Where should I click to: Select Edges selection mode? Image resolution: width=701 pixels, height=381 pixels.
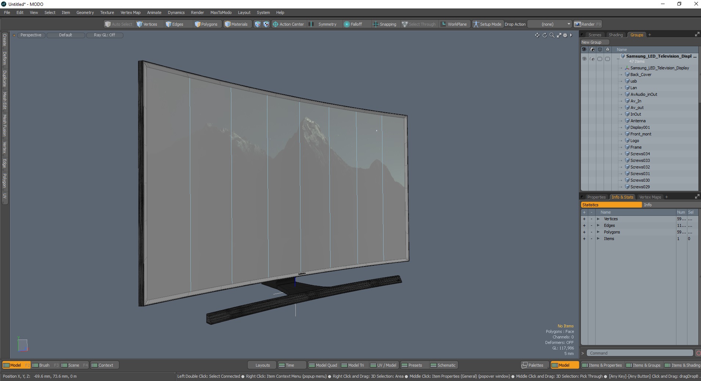(175, 24)
